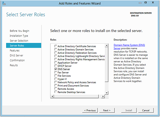This screenshot has width=160, height=117.
Task: Click the Next button
Action: point(107,110)
